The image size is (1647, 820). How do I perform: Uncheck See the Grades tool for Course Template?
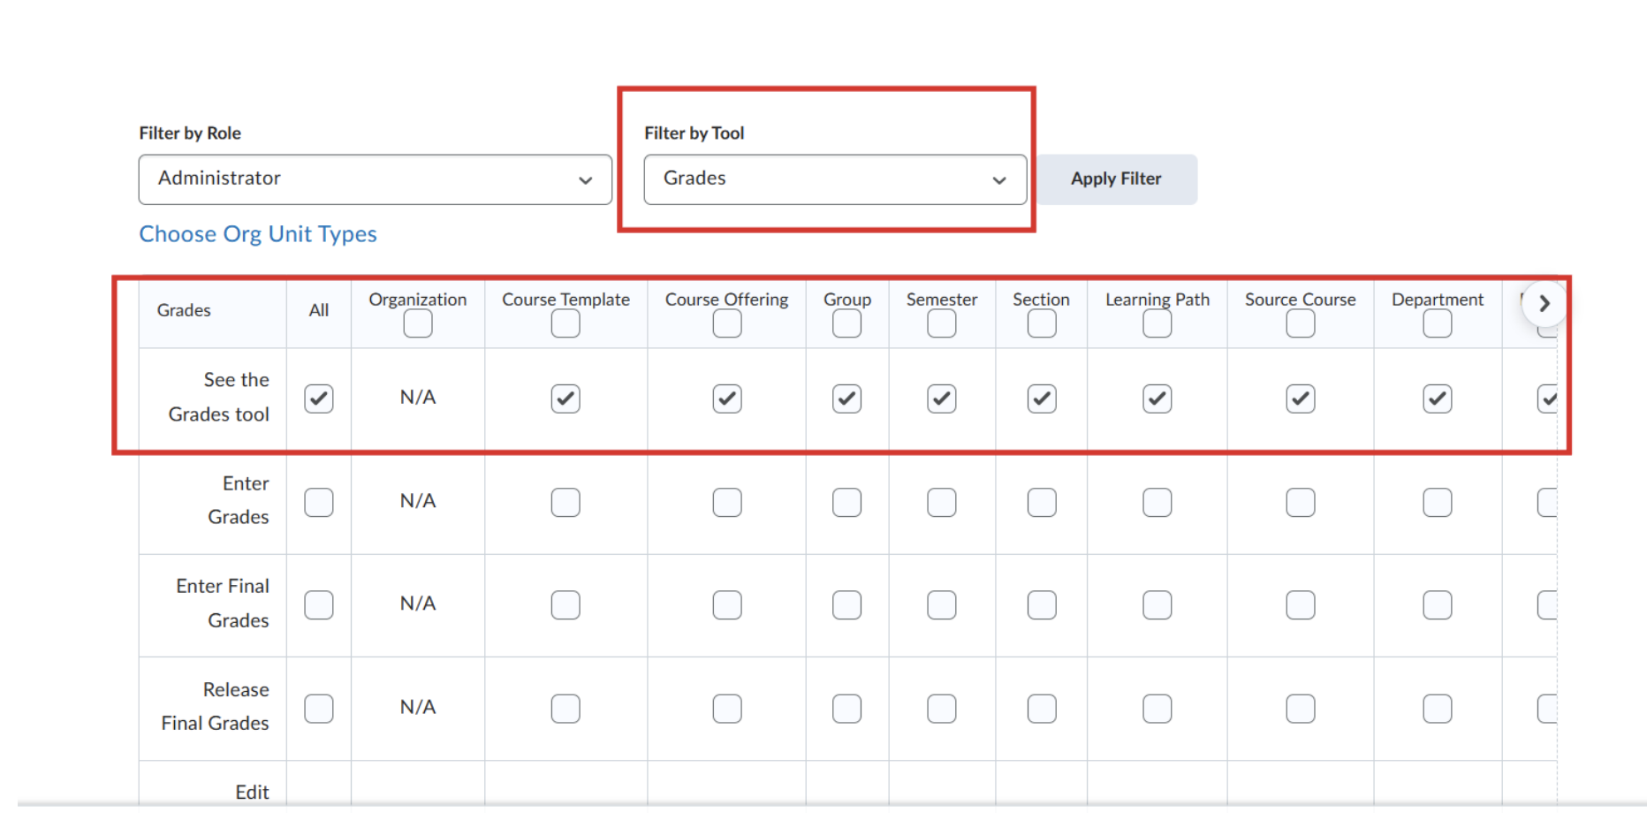click(x=565, y=399)
